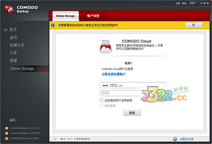Open 快捷方式 in the sidebar

tap(17, 45)
